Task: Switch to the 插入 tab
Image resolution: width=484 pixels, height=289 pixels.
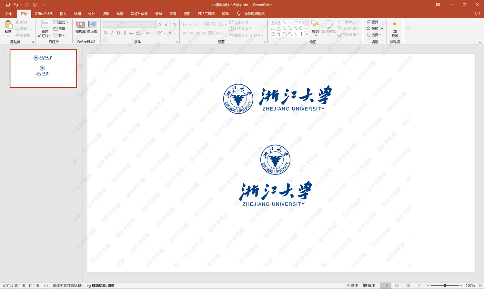Action: [x=63, y=14]
